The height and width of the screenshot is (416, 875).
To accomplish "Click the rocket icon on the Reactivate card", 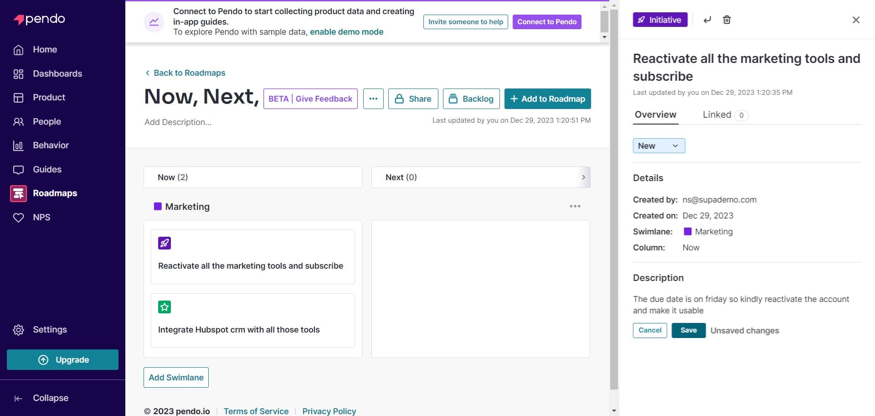I will tap(165, 243).
